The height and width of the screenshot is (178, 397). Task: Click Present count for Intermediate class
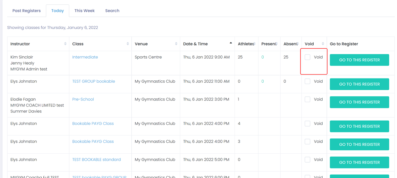click(x=263, y=57)
